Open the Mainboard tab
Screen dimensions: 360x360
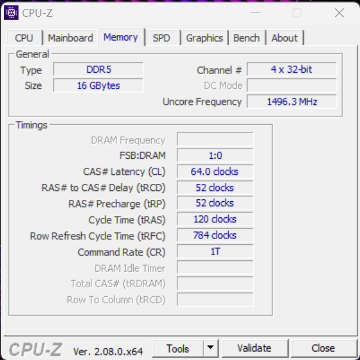[x=70, y=38]
